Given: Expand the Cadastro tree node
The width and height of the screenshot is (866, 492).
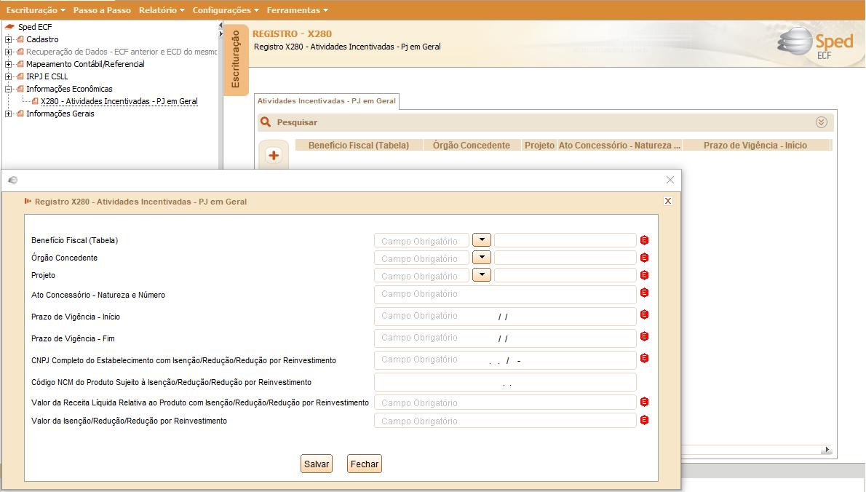Looking at the screenshot, I should [x=8, y=39].
